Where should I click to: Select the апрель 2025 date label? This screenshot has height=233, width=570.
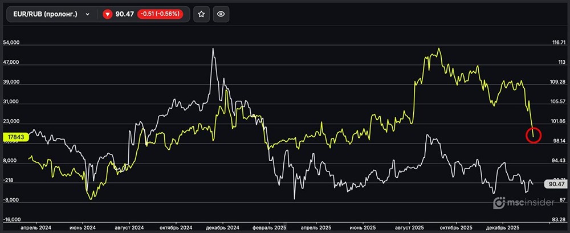tap(316, 227)
